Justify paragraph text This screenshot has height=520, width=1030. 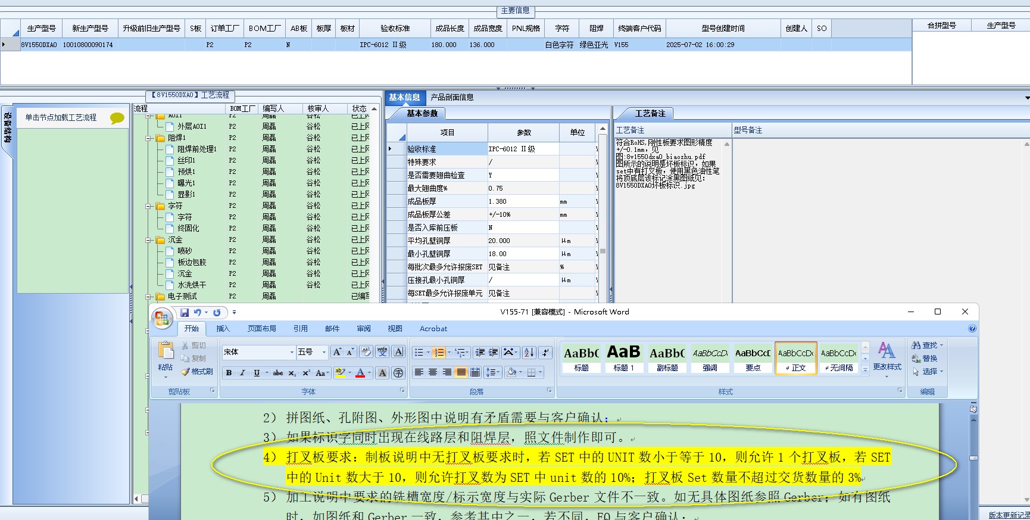tap(461, 372)
